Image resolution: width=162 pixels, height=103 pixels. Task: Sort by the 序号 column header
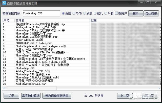[8, 20]
